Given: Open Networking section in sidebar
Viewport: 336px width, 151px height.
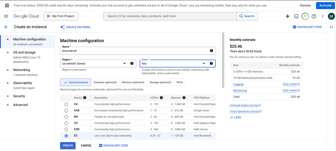Looking at the screenshot, I should (x=27, y=72).
